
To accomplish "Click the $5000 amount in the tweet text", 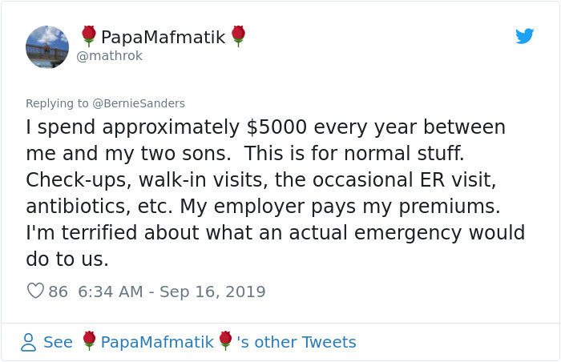I will tap(275, 127).
